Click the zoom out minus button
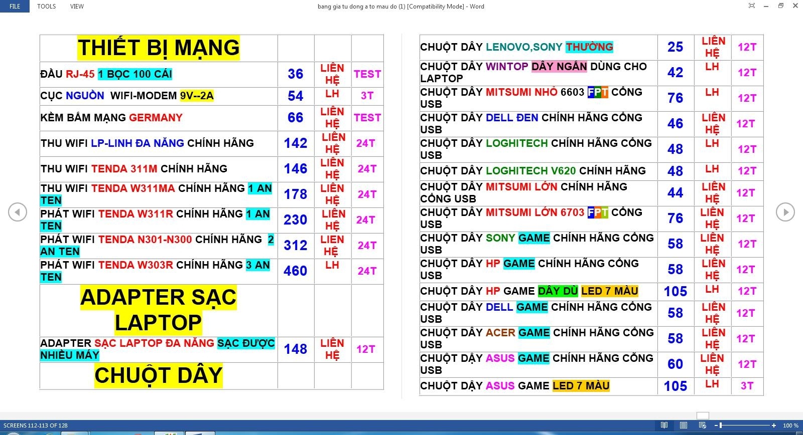 tap(716, 425)
